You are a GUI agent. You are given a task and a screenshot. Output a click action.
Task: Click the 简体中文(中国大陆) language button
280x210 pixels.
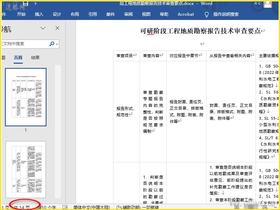(92, 207)
